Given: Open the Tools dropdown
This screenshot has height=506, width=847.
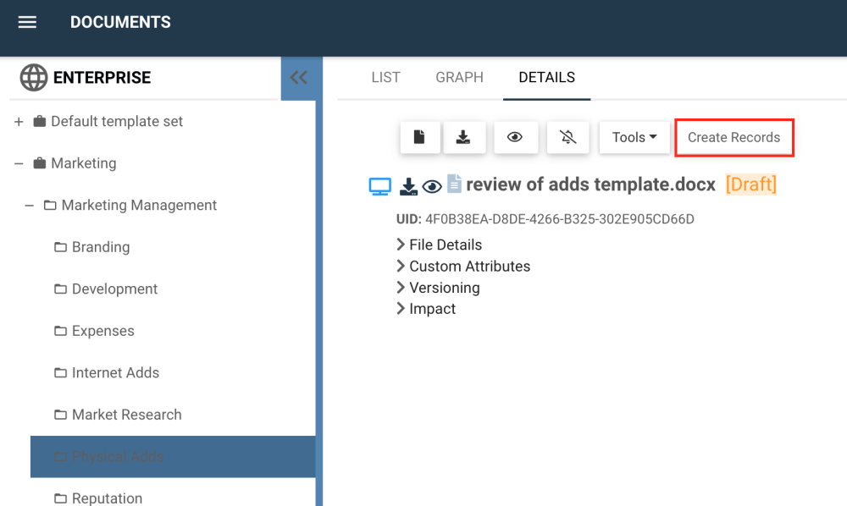Looking at the screenshot, I should tap(634, 137).
